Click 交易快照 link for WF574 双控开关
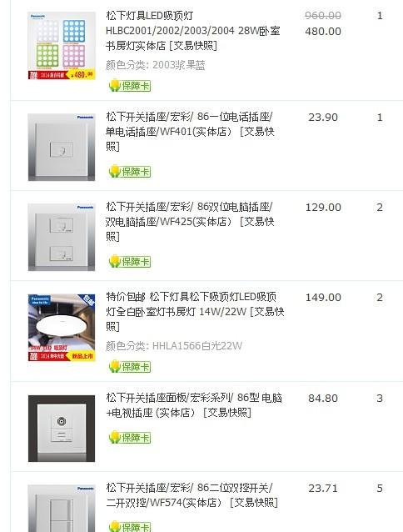Viewport: 403px width, 532px height. click(254, 503)
